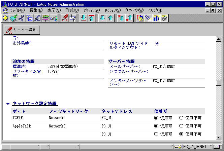
Task: Click the people-with-arrows SmartIcon
Action: [156, 18]
